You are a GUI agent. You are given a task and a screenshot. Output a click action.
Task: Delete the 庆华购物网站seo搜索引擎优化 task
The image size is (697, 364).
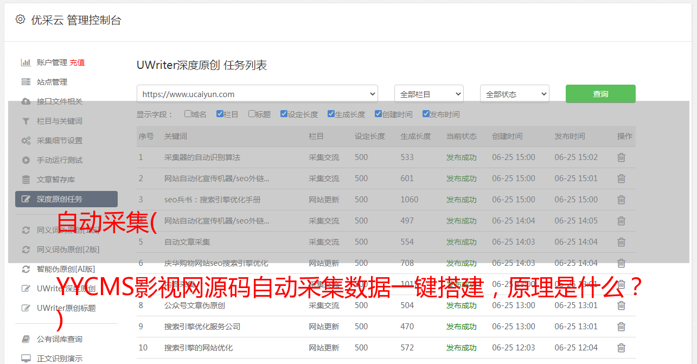coord(621,263)
